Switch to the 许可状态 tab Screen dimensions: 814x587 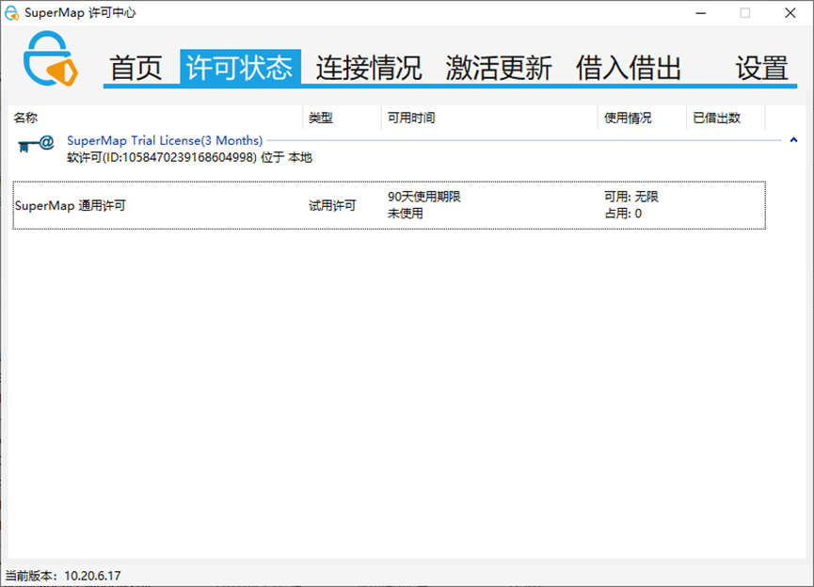click(240, 68)
